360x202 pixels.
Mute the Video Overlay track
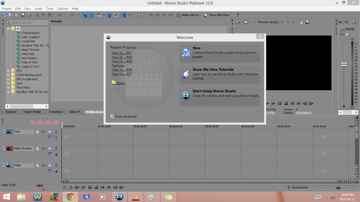point(50,148)
